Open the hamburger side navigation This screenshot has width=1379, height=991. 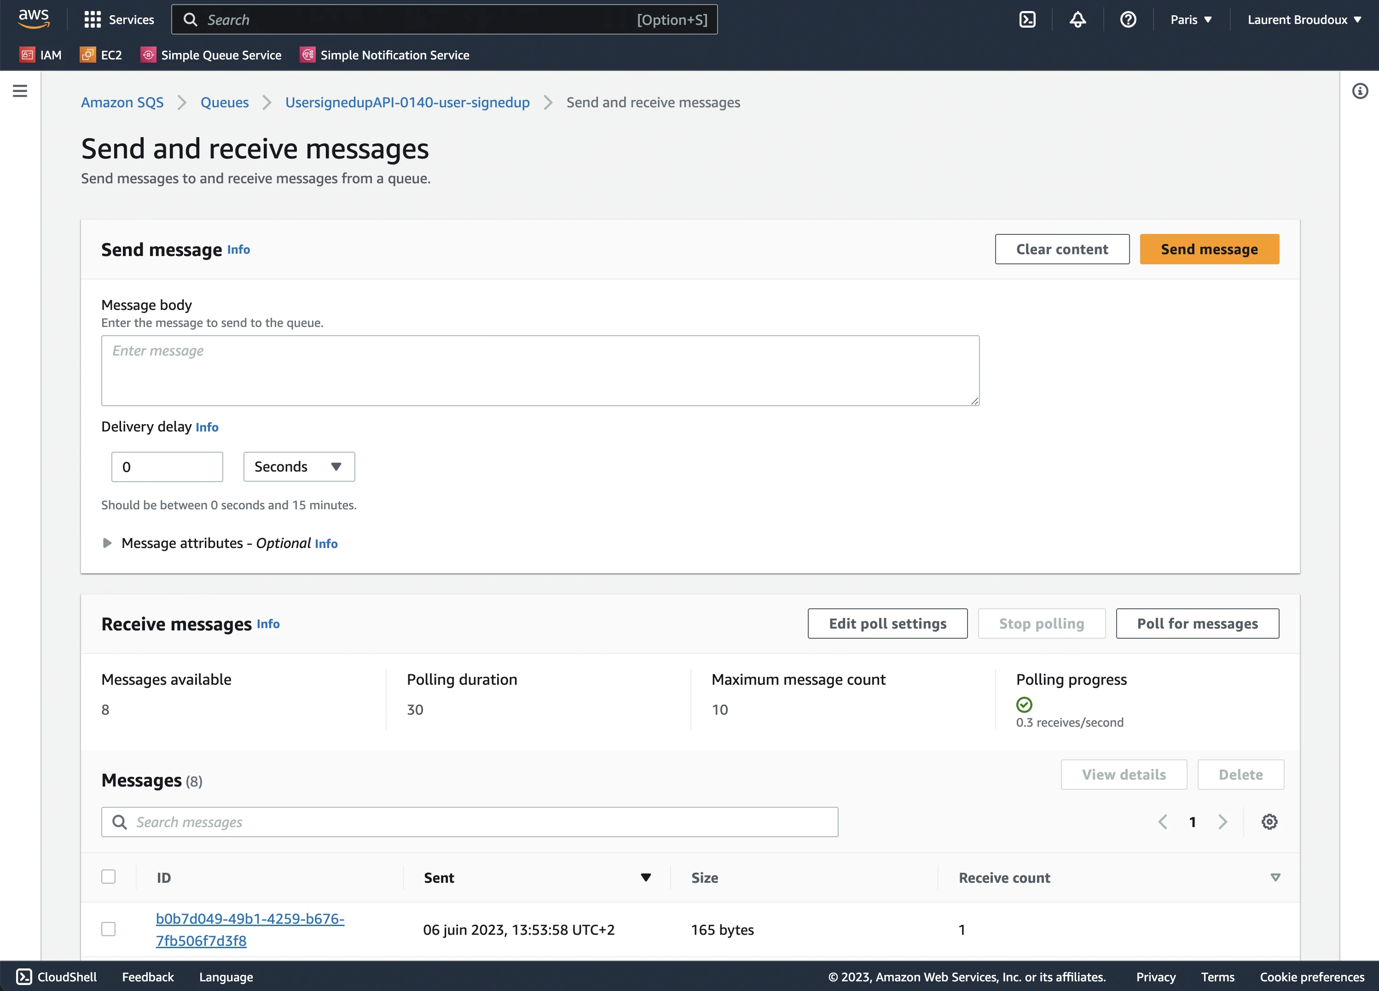tap(20, 91)
